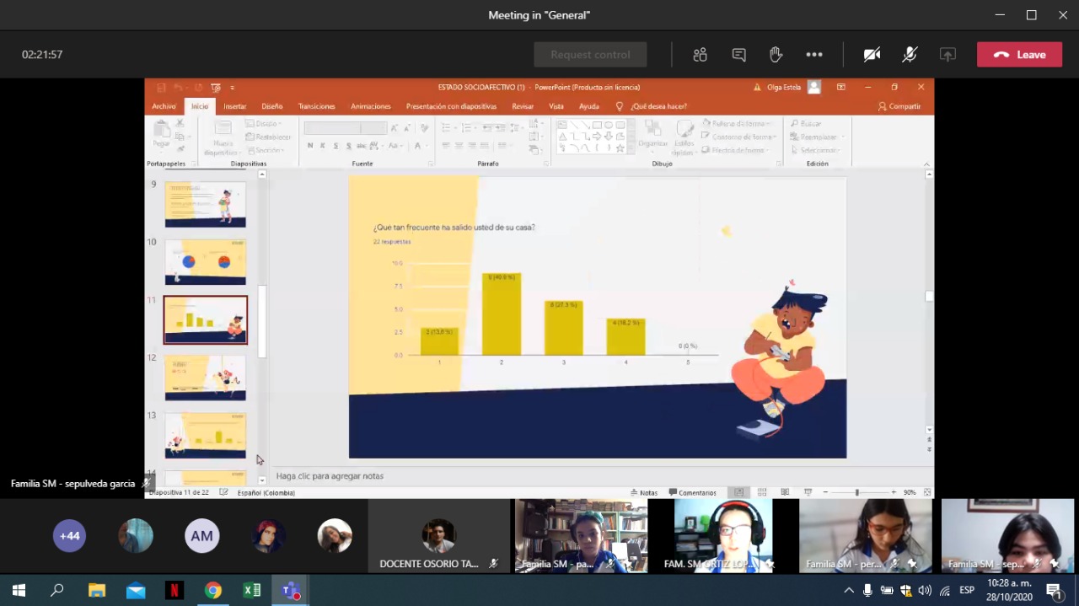Launch Google Chrome from the taskbar
Image resolution: width=1079 pixels, height=606 pixels.
tap(213, 591)
